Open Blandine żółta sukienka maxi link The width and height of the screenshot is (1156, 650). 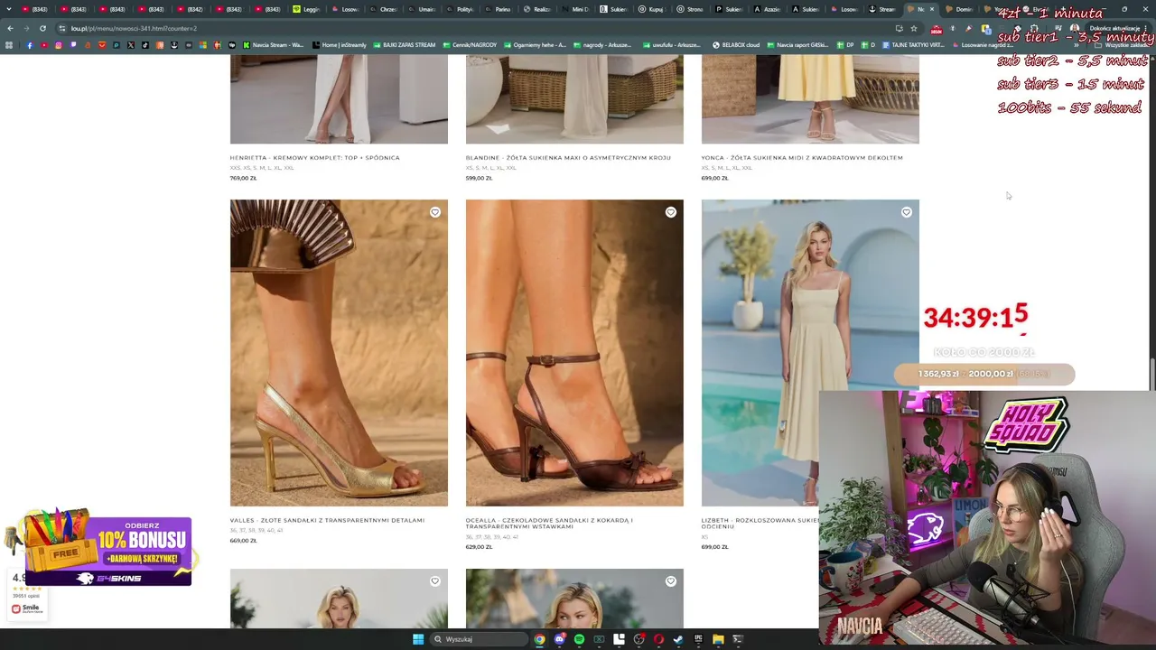568,157
